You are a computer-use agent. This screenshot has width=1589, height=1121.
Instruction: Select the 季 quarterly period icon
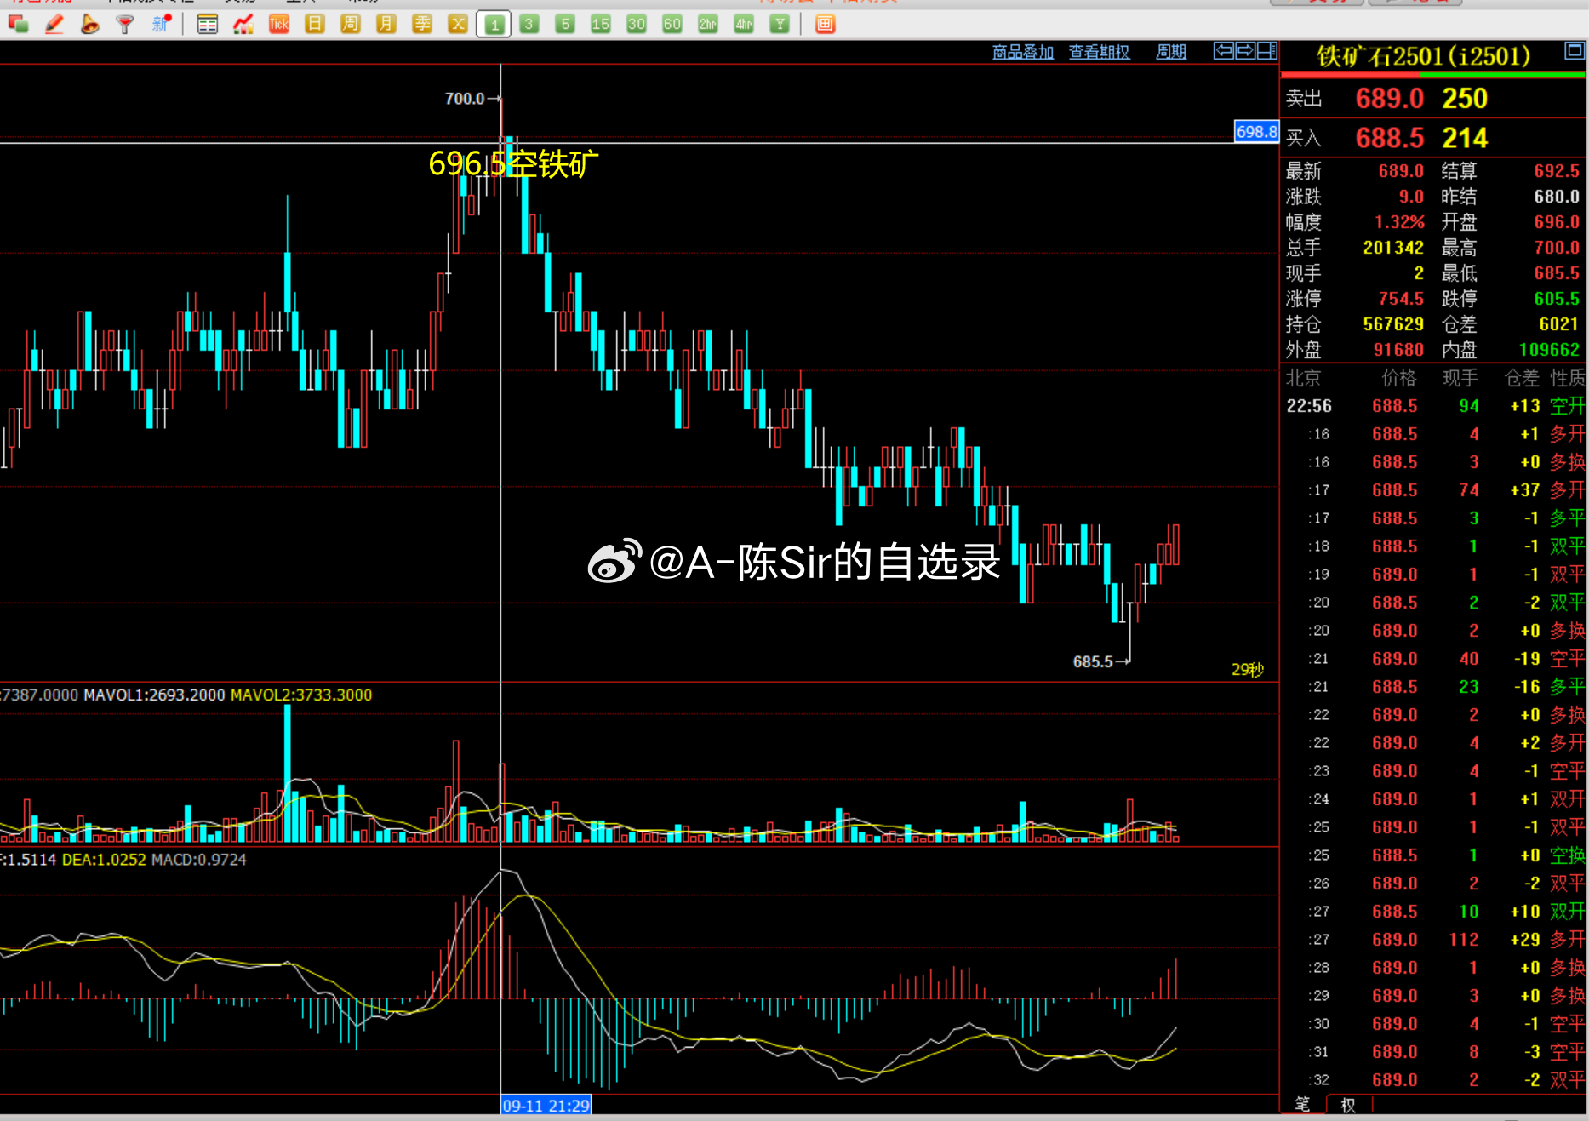click(422, 24)
